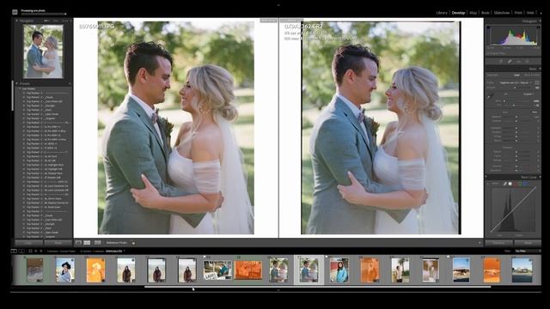This screenshot has height=309, width=550.
Task: Select the Red Eye correction tool
Action: click(519, 61)
